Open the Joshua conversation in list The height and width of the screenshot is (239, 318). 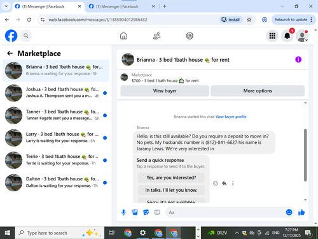click(56, 93)
